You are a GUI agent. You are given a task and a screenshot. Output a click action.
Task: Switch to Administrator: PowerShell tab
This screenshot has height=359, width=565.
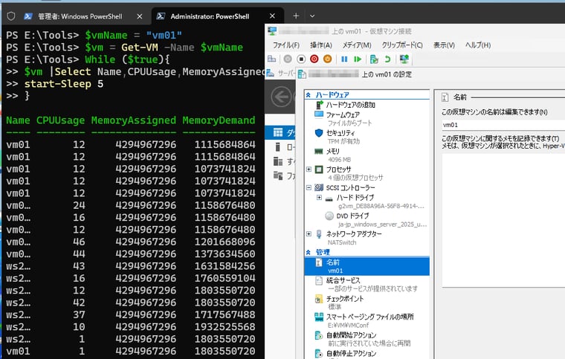coord(210,16)
